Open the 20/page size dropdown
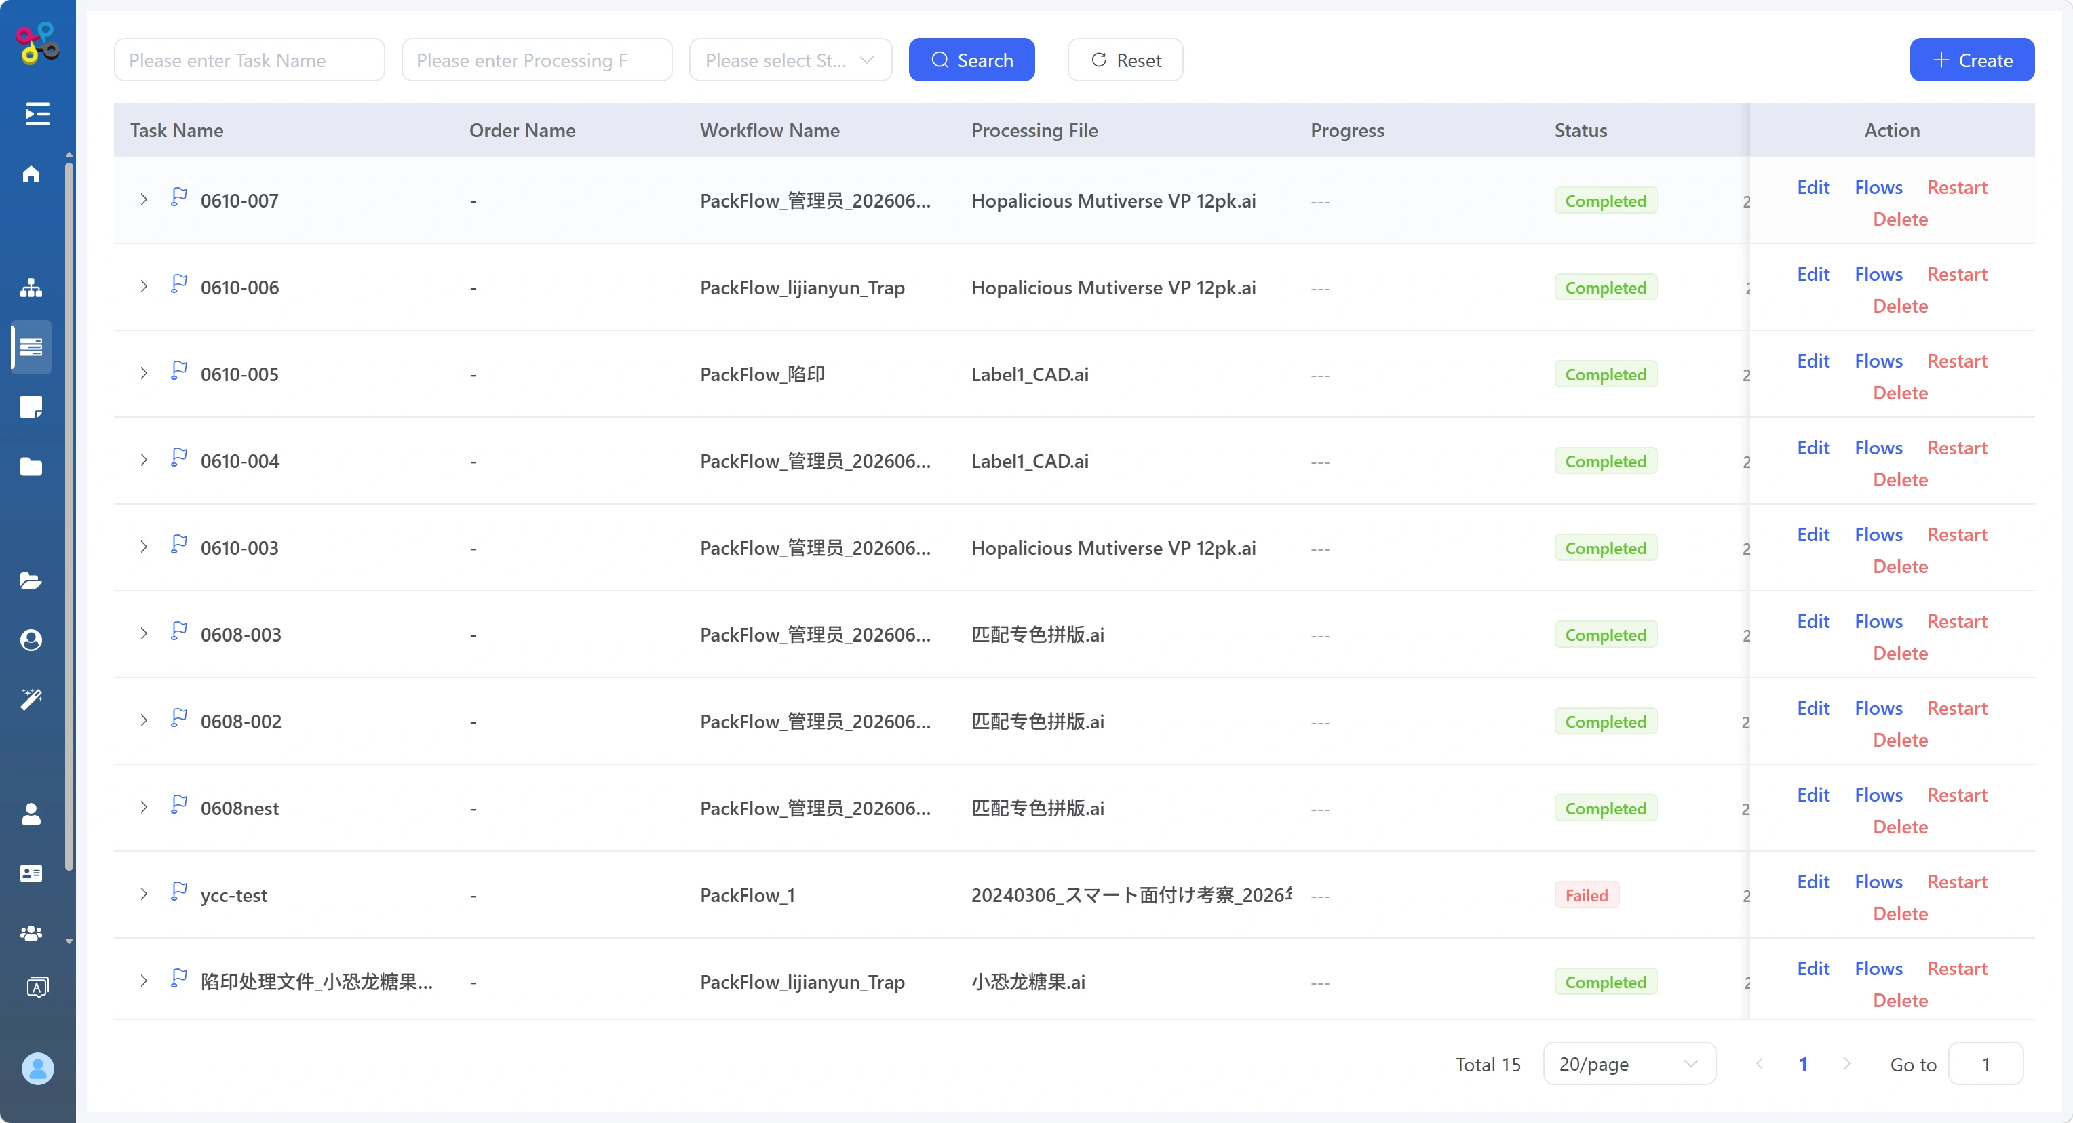Image resolution: width=2073 pixels, height=1123 pixels. coord(1629,1063)
